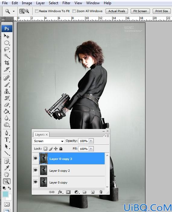Select the Type tool

(x=6, y=140)
